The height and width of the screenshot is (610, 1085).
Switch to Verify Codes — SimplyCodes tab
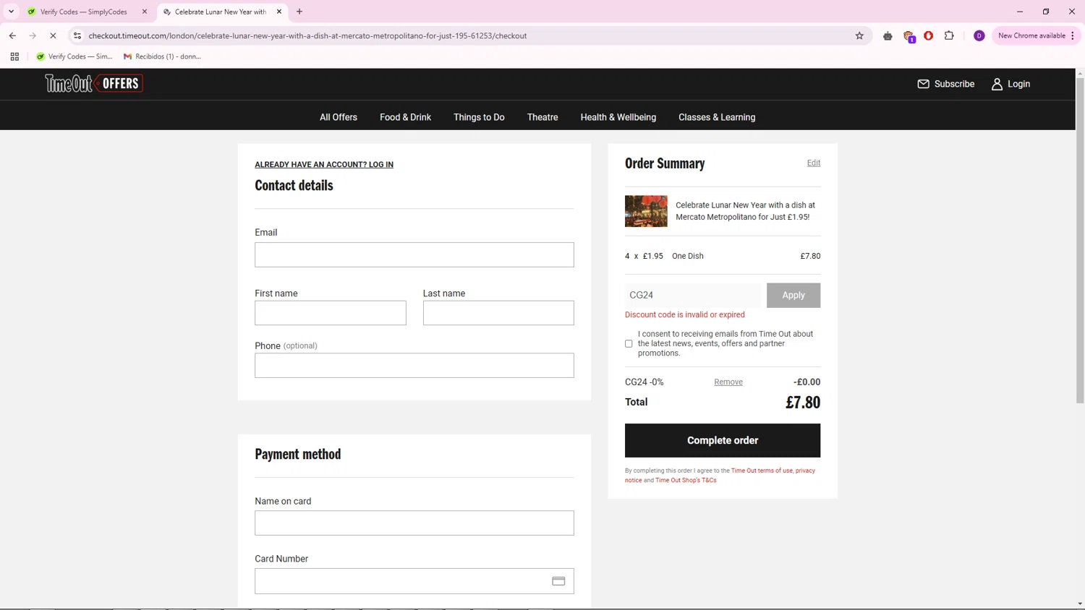coord(83,12)
